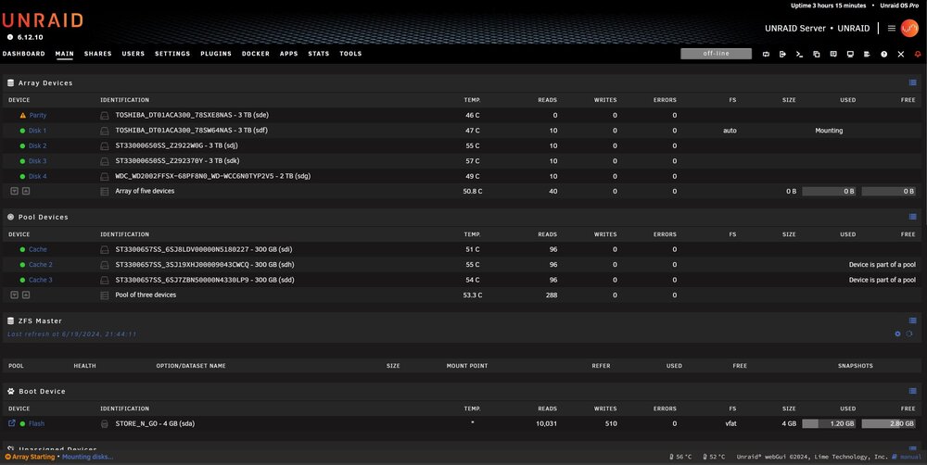Switch to the Plugins tab
The width and height of the screenshot is (927, 465).
(216, 54)
